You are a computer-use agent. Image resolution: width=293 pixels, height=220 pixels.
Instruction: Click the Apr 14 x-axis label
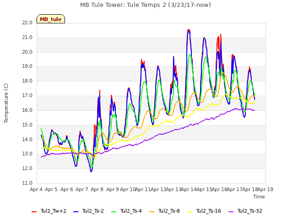click(189, 189)
